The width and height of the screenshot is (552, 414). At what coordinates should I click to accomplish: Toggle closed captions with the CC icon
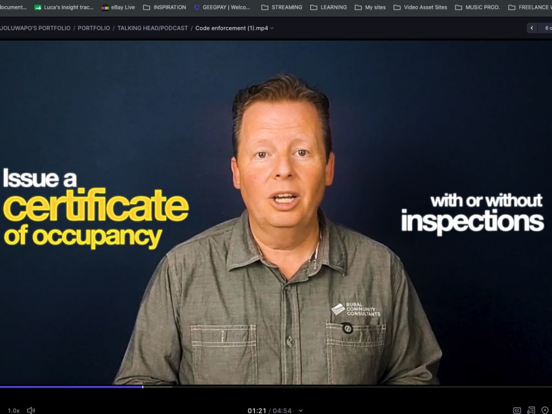(x=517, y=410)
